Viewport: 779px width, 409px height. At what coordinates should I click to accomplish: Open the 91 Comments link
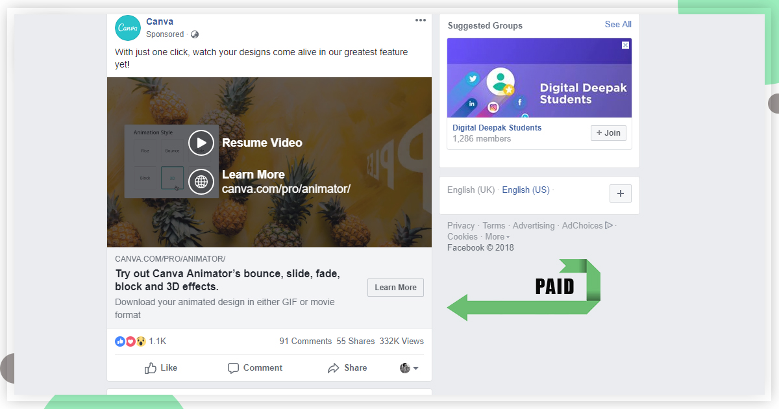(305, 341)
